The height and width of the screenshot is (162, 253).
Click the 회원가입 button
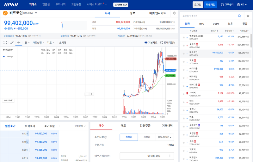210,4
